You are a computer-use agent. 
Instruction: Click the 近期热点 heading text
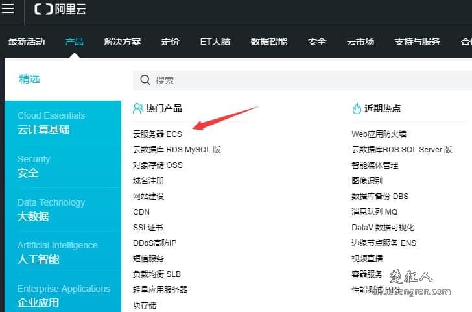pyautogui.click(x=383, y=108)
